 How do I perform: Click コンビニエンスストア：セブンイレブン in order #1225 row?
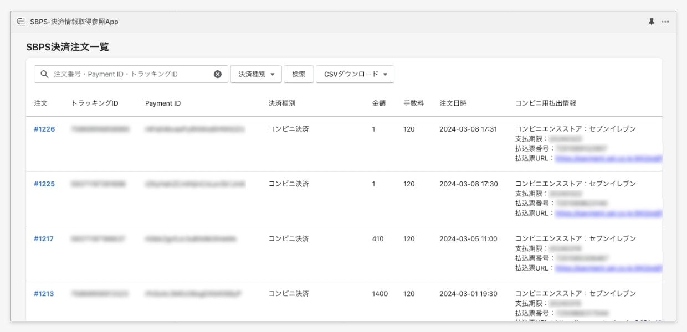[x=576, y=184]
